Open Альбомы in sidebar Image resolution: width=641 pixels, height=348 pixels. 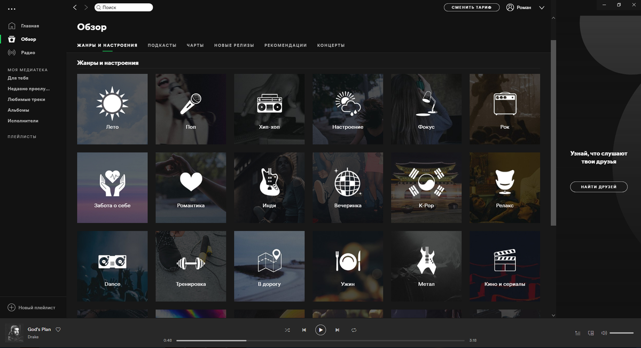[18, 110]
